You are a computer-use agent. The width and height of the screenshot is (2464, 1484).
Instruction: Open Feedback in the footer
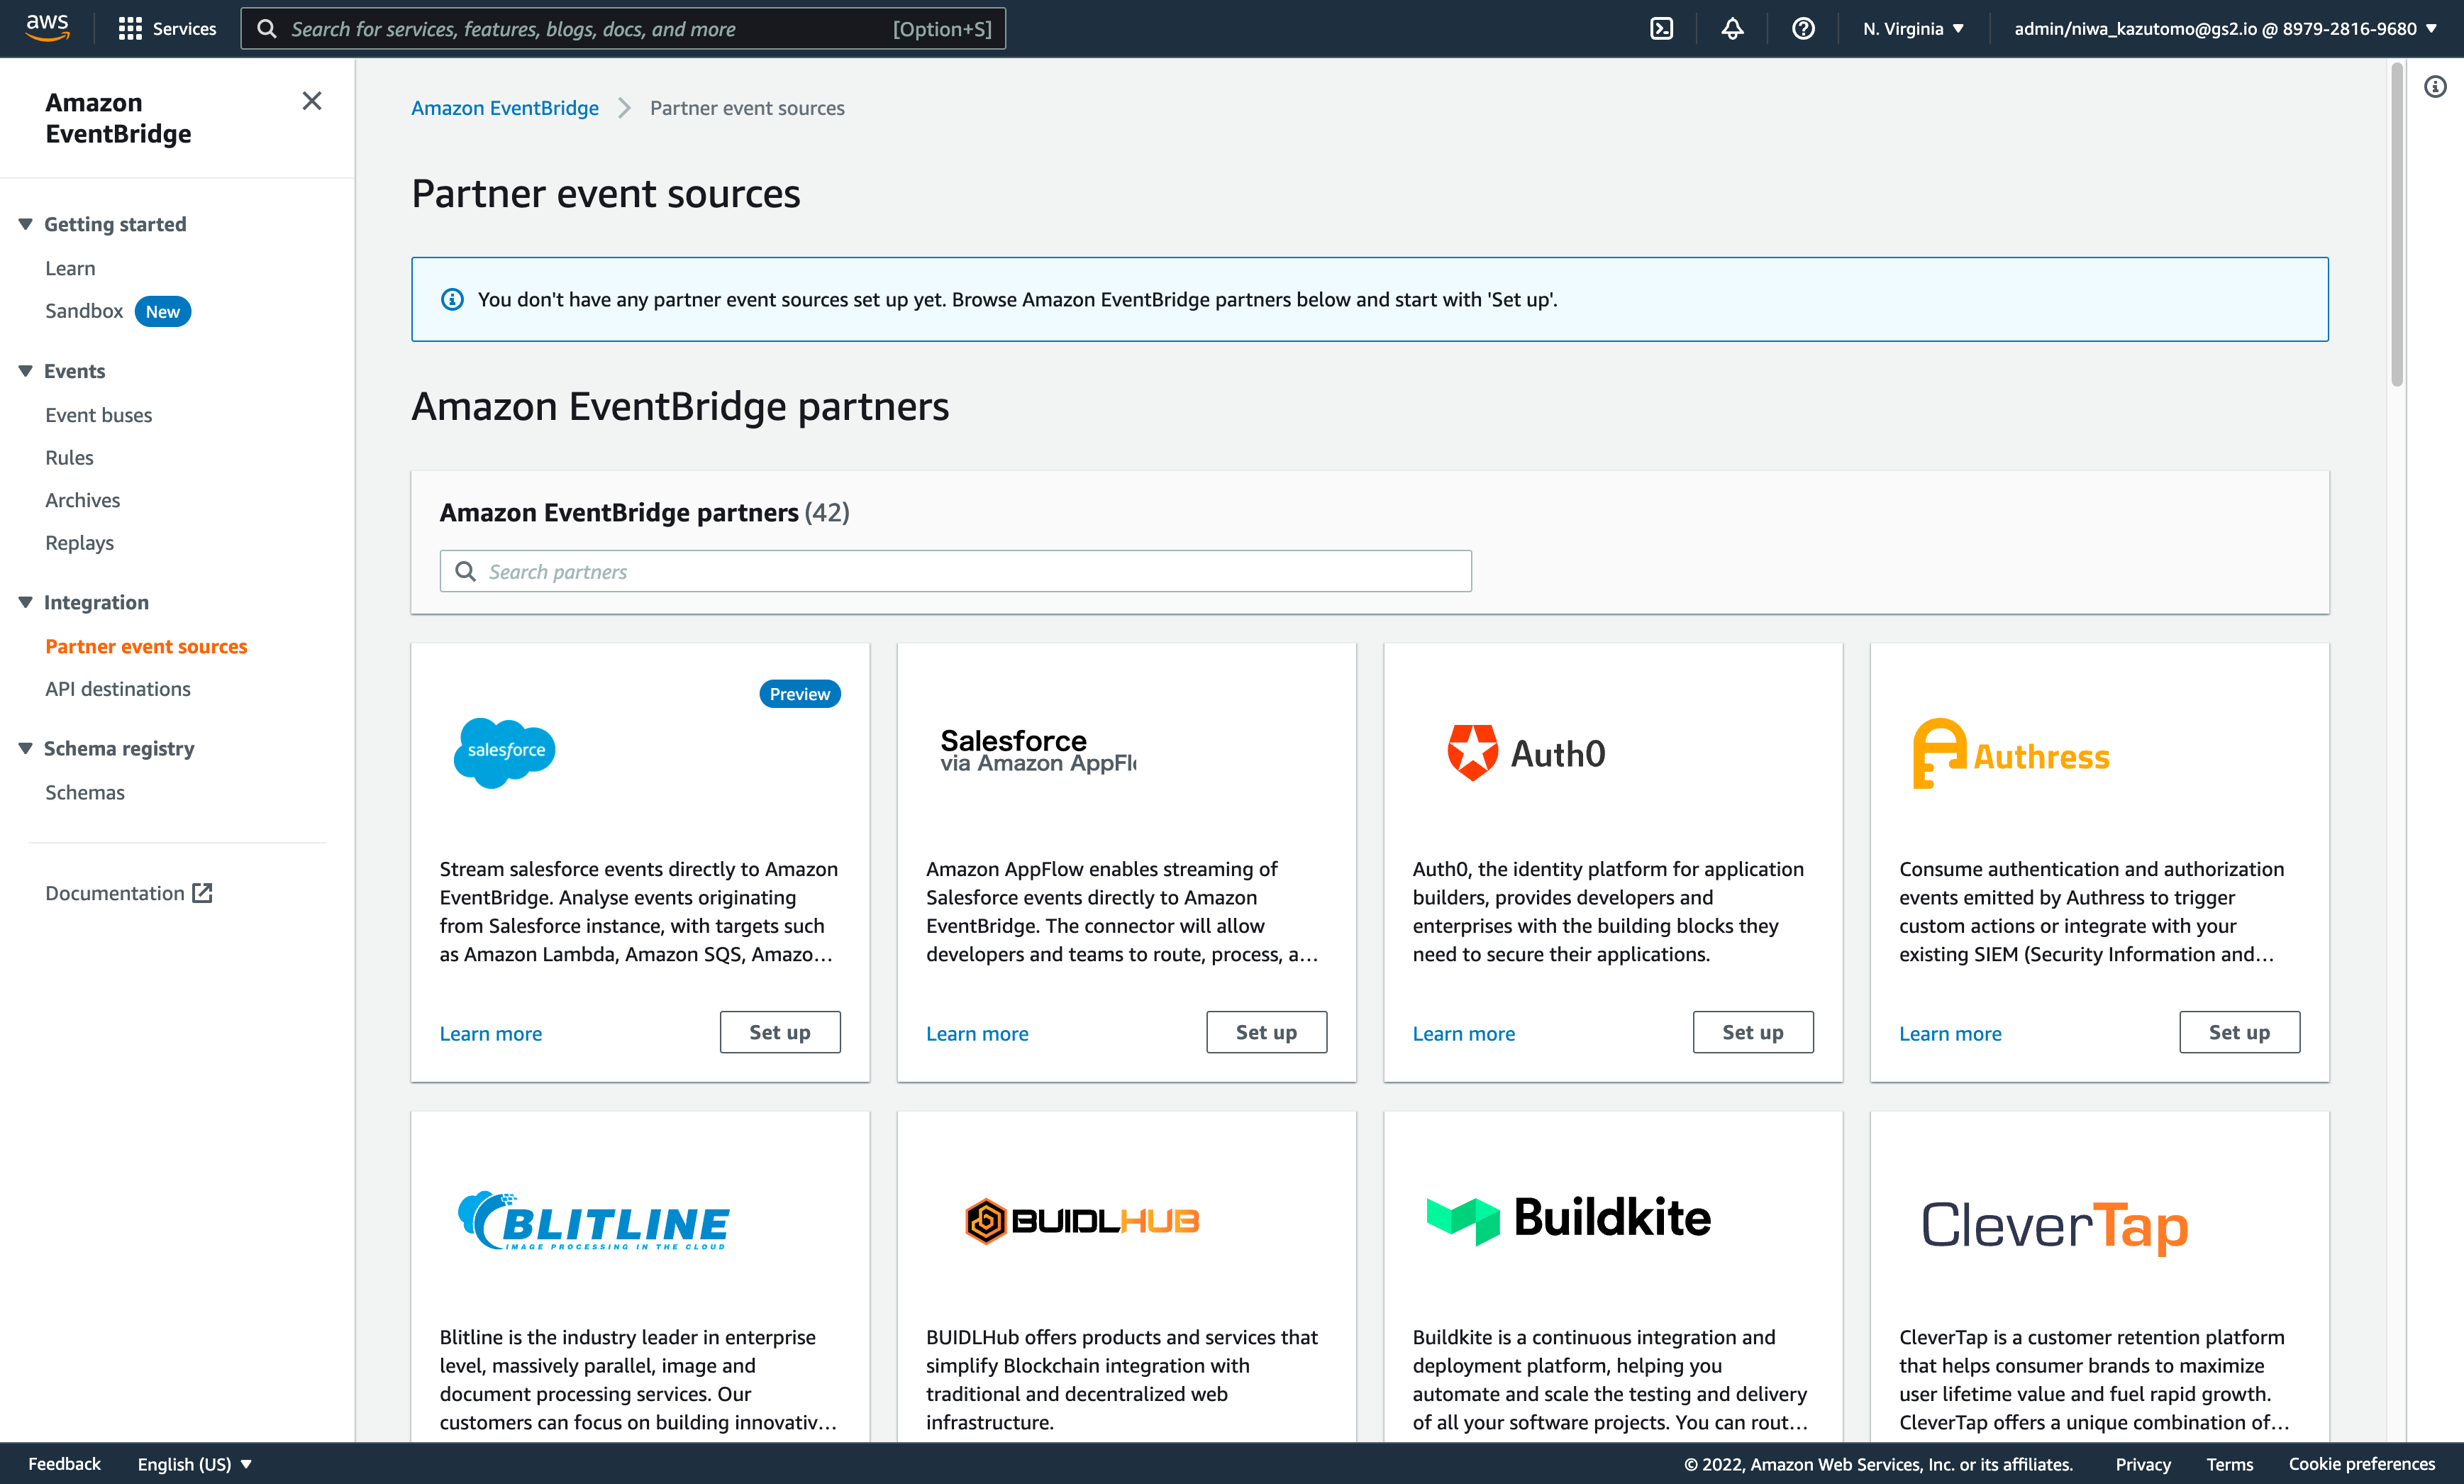click(65, 1464)
